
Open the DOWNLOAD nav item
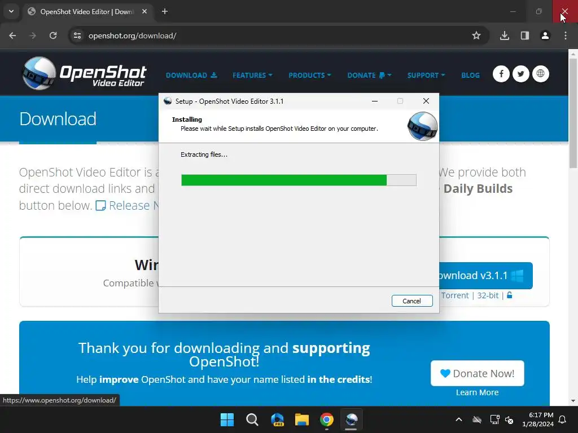point(191,75)
